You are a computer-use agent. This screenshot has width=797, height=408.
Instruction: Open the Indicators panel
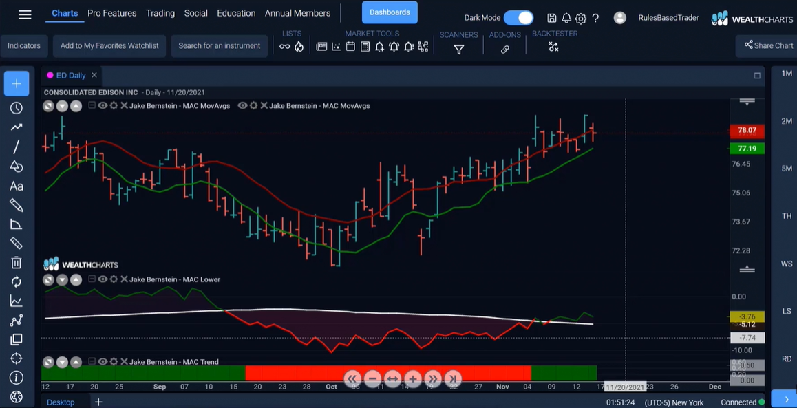[24, 45]
